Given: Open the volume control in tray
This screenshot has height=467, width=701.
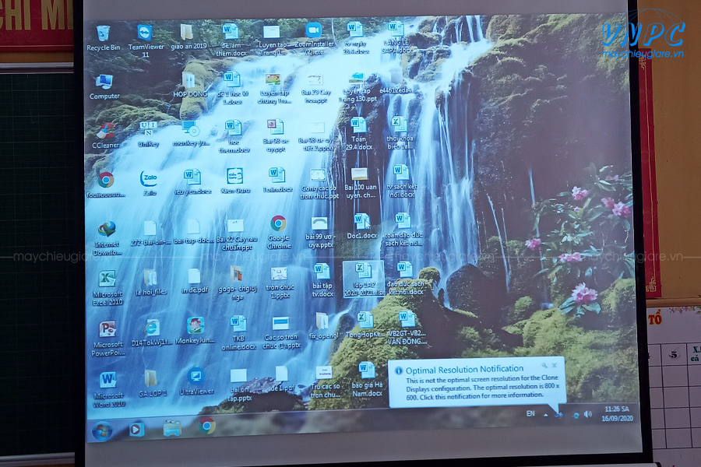Looking at the screenshot, I should pyautogui.click(x=588, y=415).
